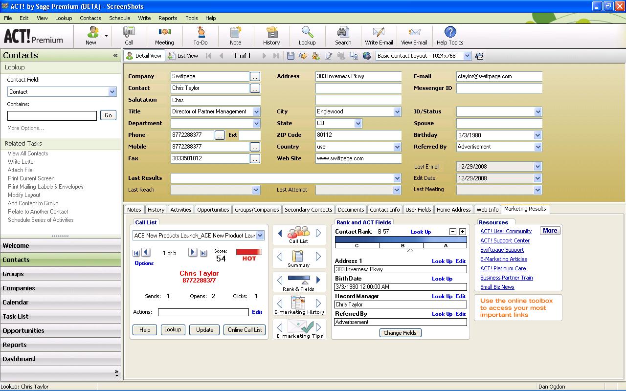Screen dimensions: 626x391
Task: Click the Call toolbar icon
Action: pos(129,36)
